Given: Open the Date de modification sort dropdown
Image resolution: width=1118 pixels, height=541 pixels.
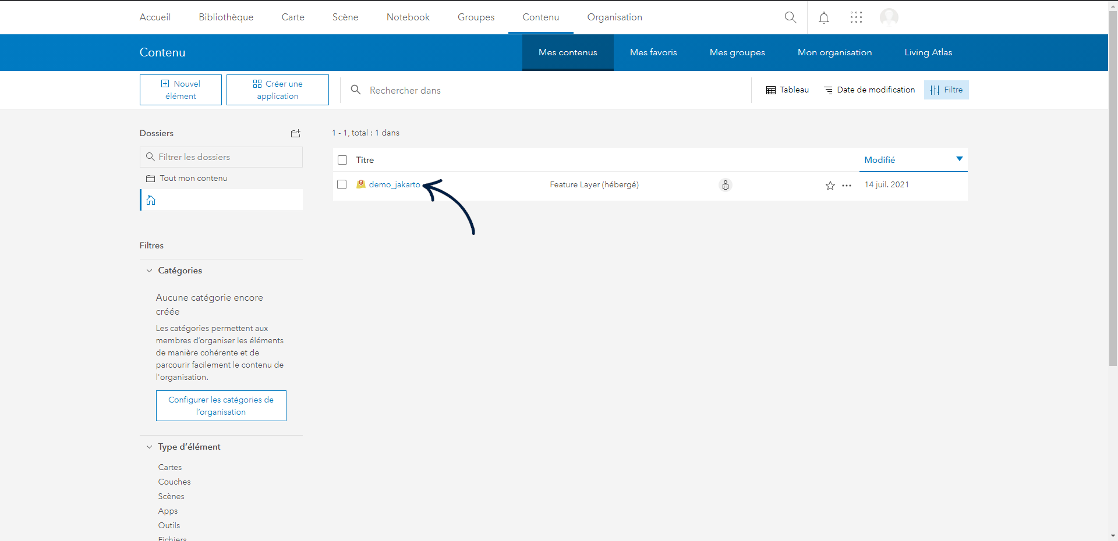Looking at the screenshot, I should point(869,90).
